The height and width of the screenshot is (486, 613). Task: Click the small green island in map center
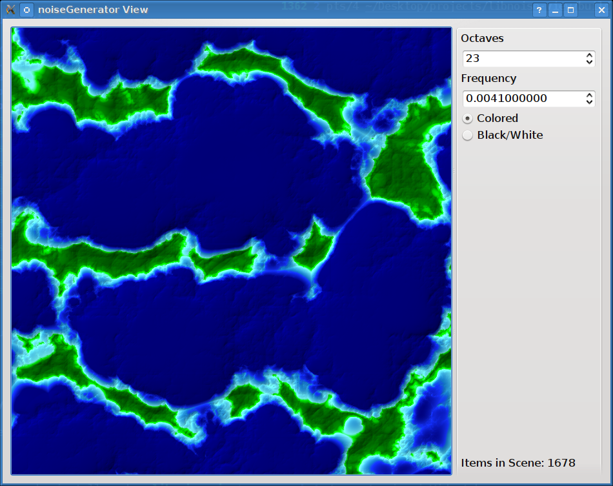tap(315, 248)
